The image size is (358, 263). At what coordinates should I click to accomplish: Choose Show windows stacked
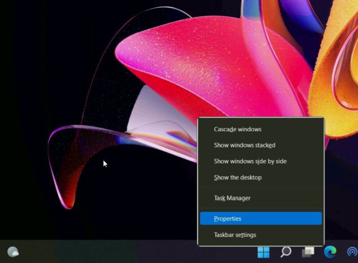click(x=244, y=145)
